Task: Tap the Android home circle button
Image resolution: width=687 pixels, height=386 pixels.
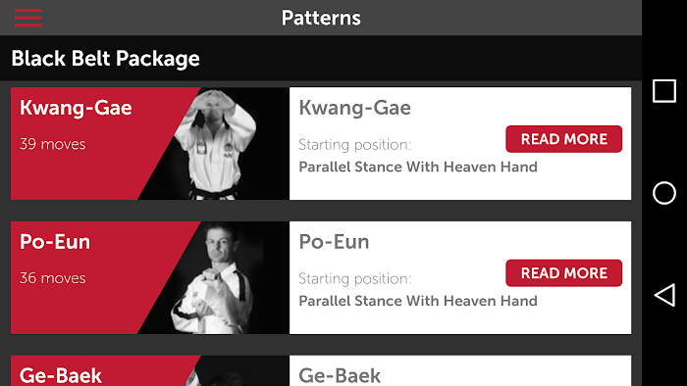Action: pos(664,193)
